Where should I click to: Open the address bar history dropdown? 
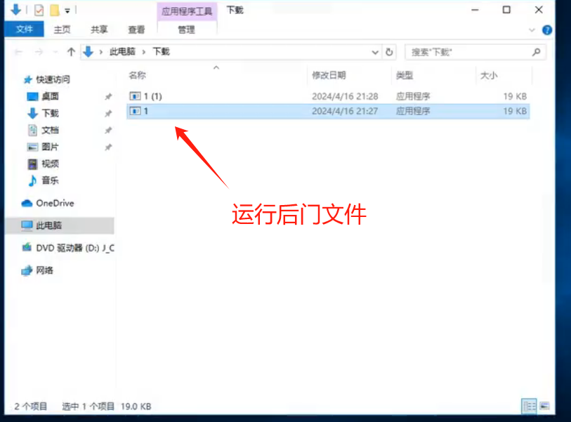[375, 53]
